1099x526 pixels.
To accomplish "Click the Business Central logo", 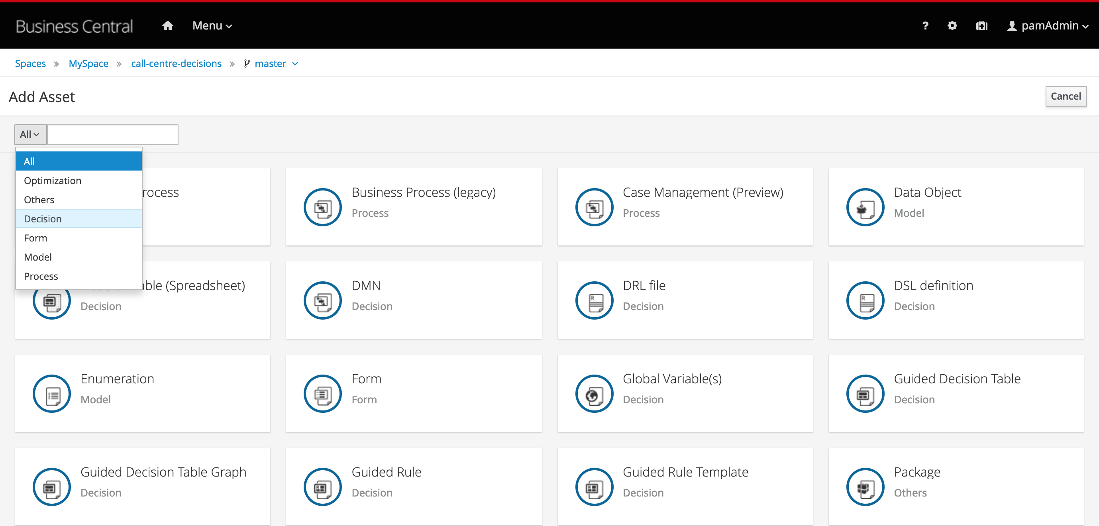I will [x=74, y=26].
